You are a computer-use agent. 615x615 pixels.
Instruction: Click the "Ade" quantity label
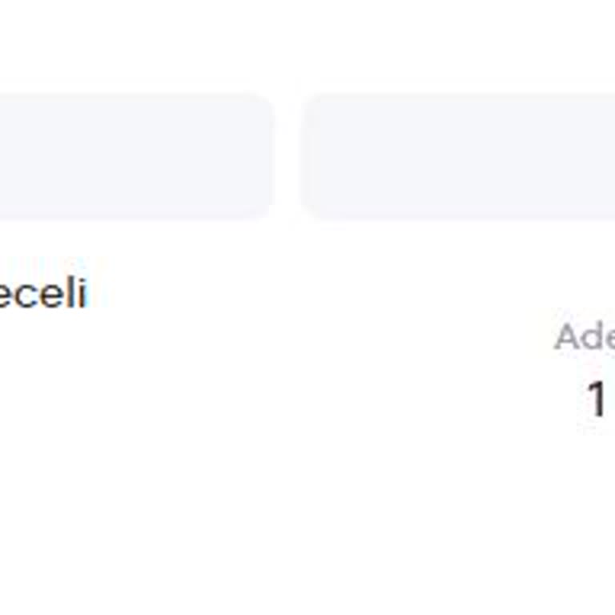pyautogui.click(x=585, y=338)
